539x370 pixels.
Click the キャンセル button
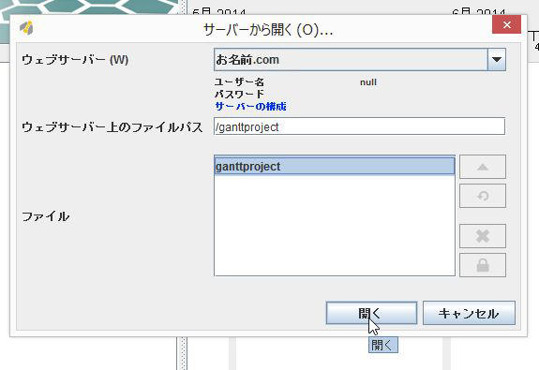(469, 313)
